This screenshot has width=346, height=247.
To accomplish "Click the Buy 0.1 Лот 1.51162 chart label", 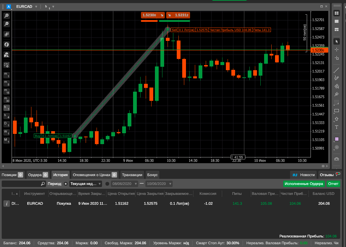I will [53, 136].
